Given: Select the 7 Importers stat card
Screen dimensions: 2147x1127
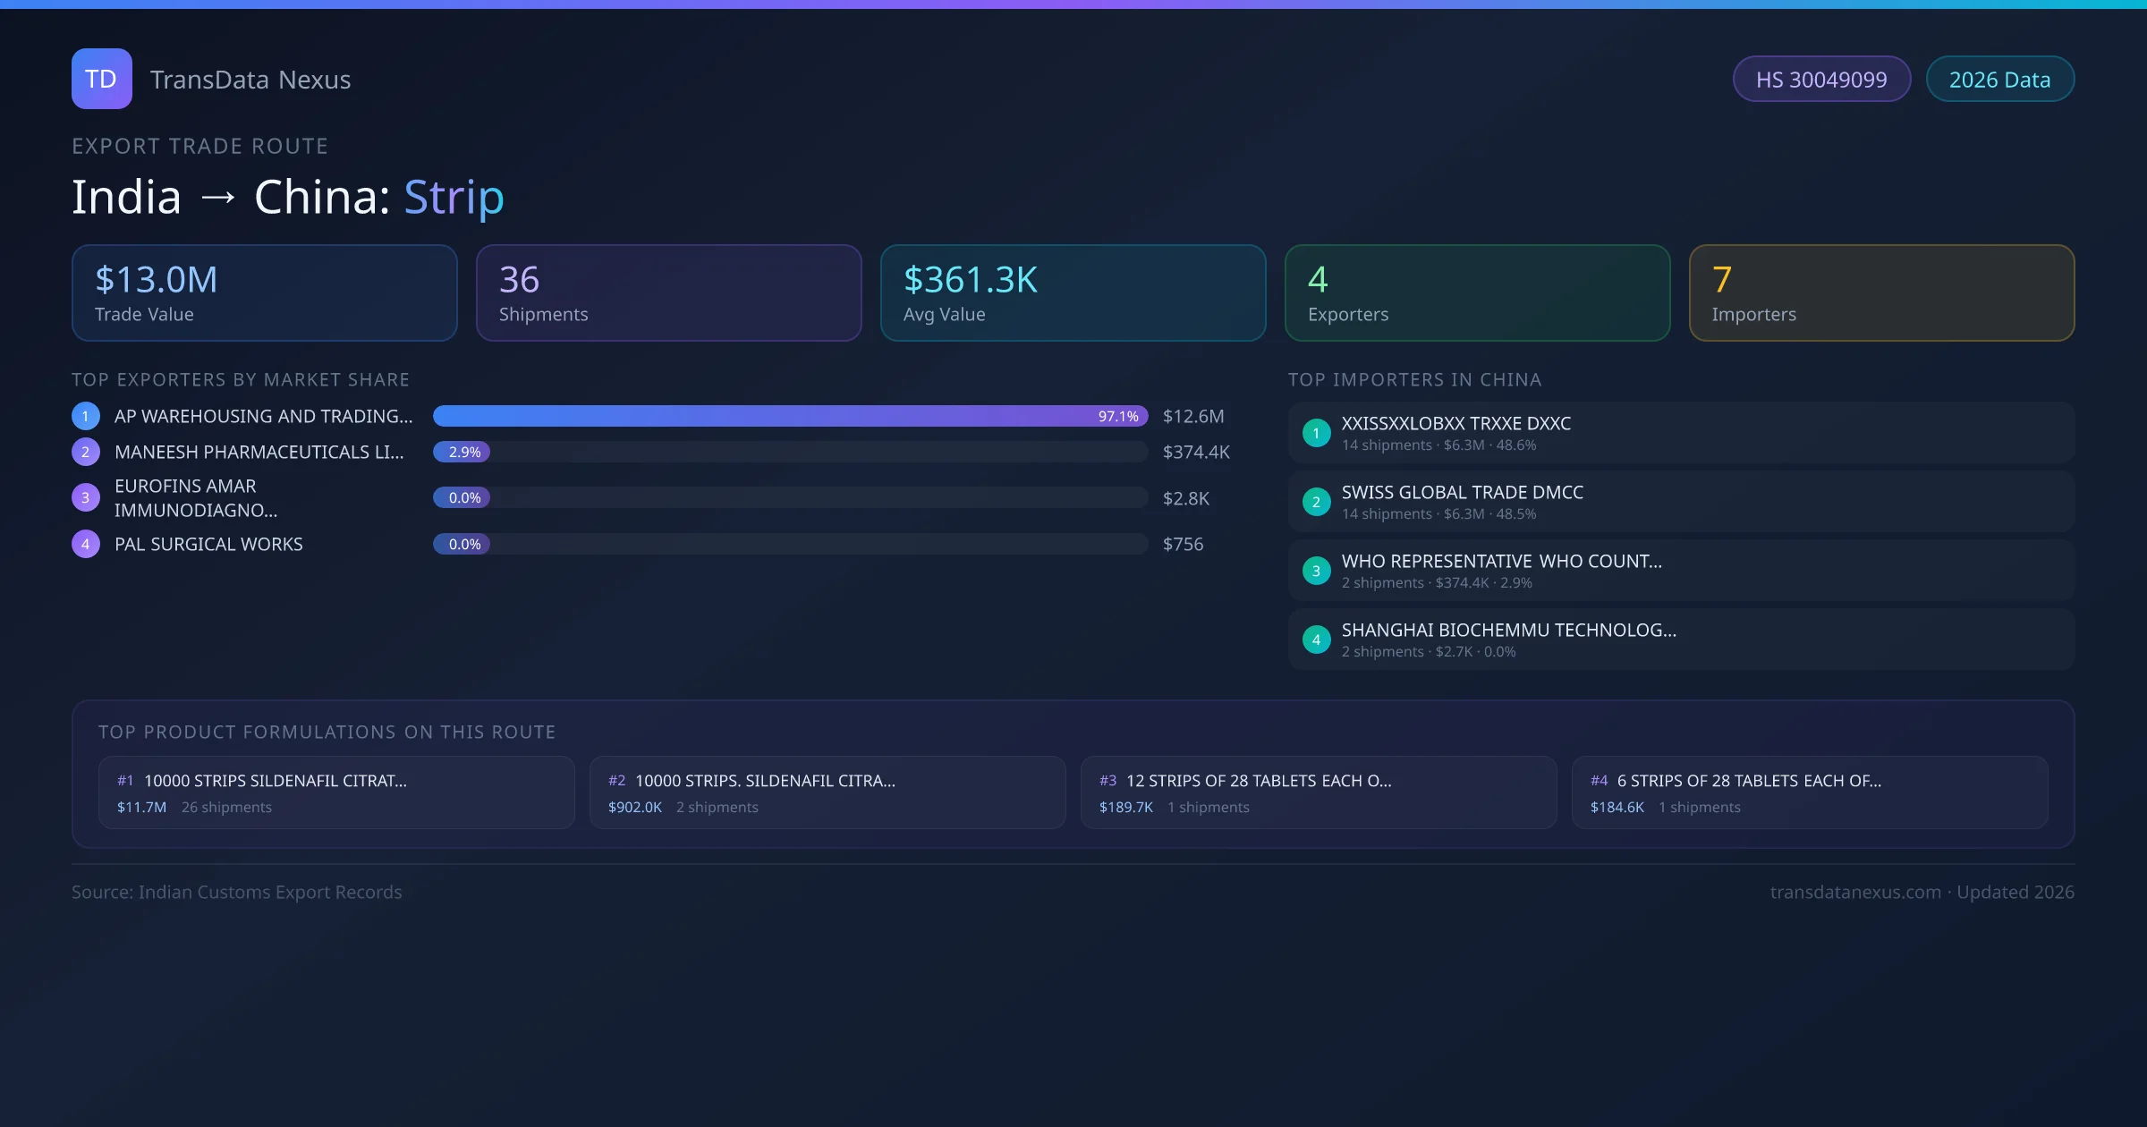Looking at the screenshot, I should pos(1881,292).
